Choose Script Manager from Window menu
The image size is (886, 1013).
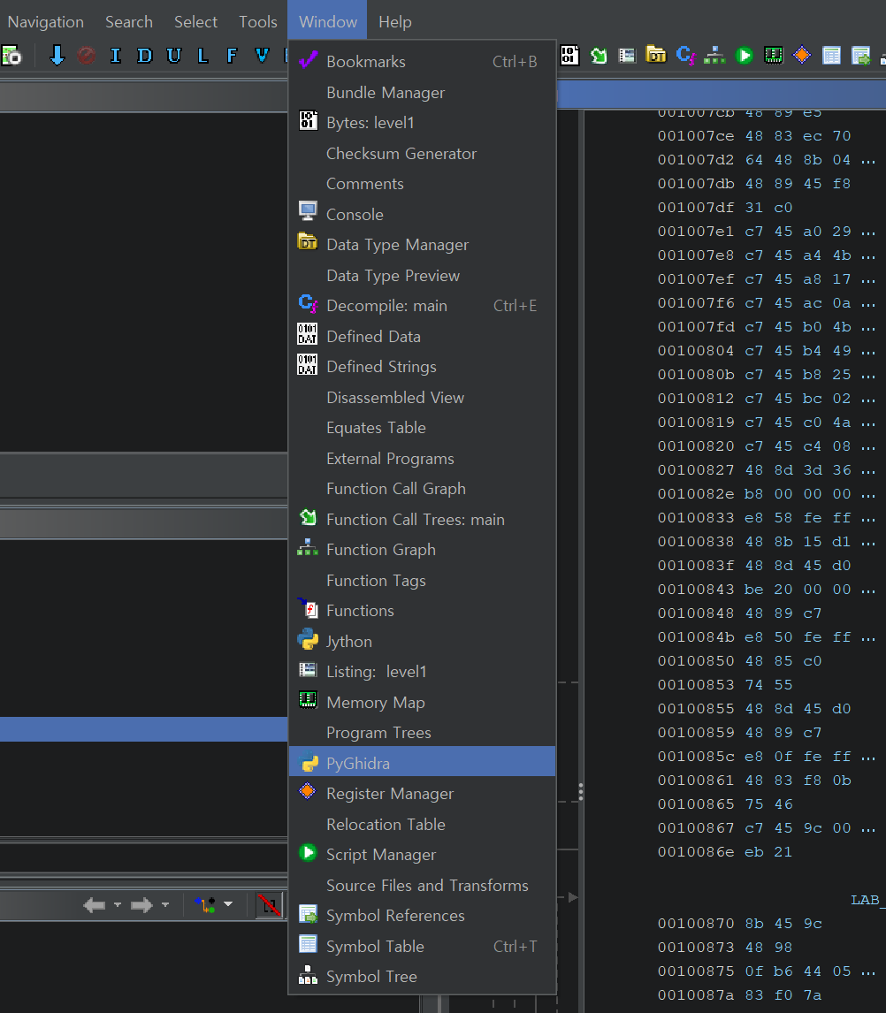click(x=422, y=855)
